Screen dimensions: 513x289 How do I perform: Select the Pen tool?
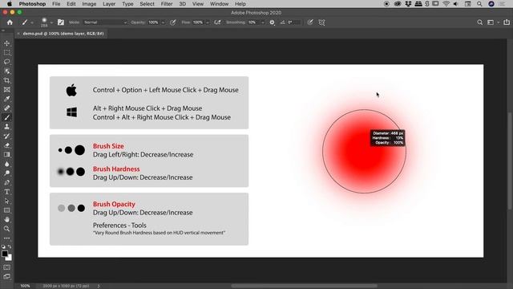[7, 182]
